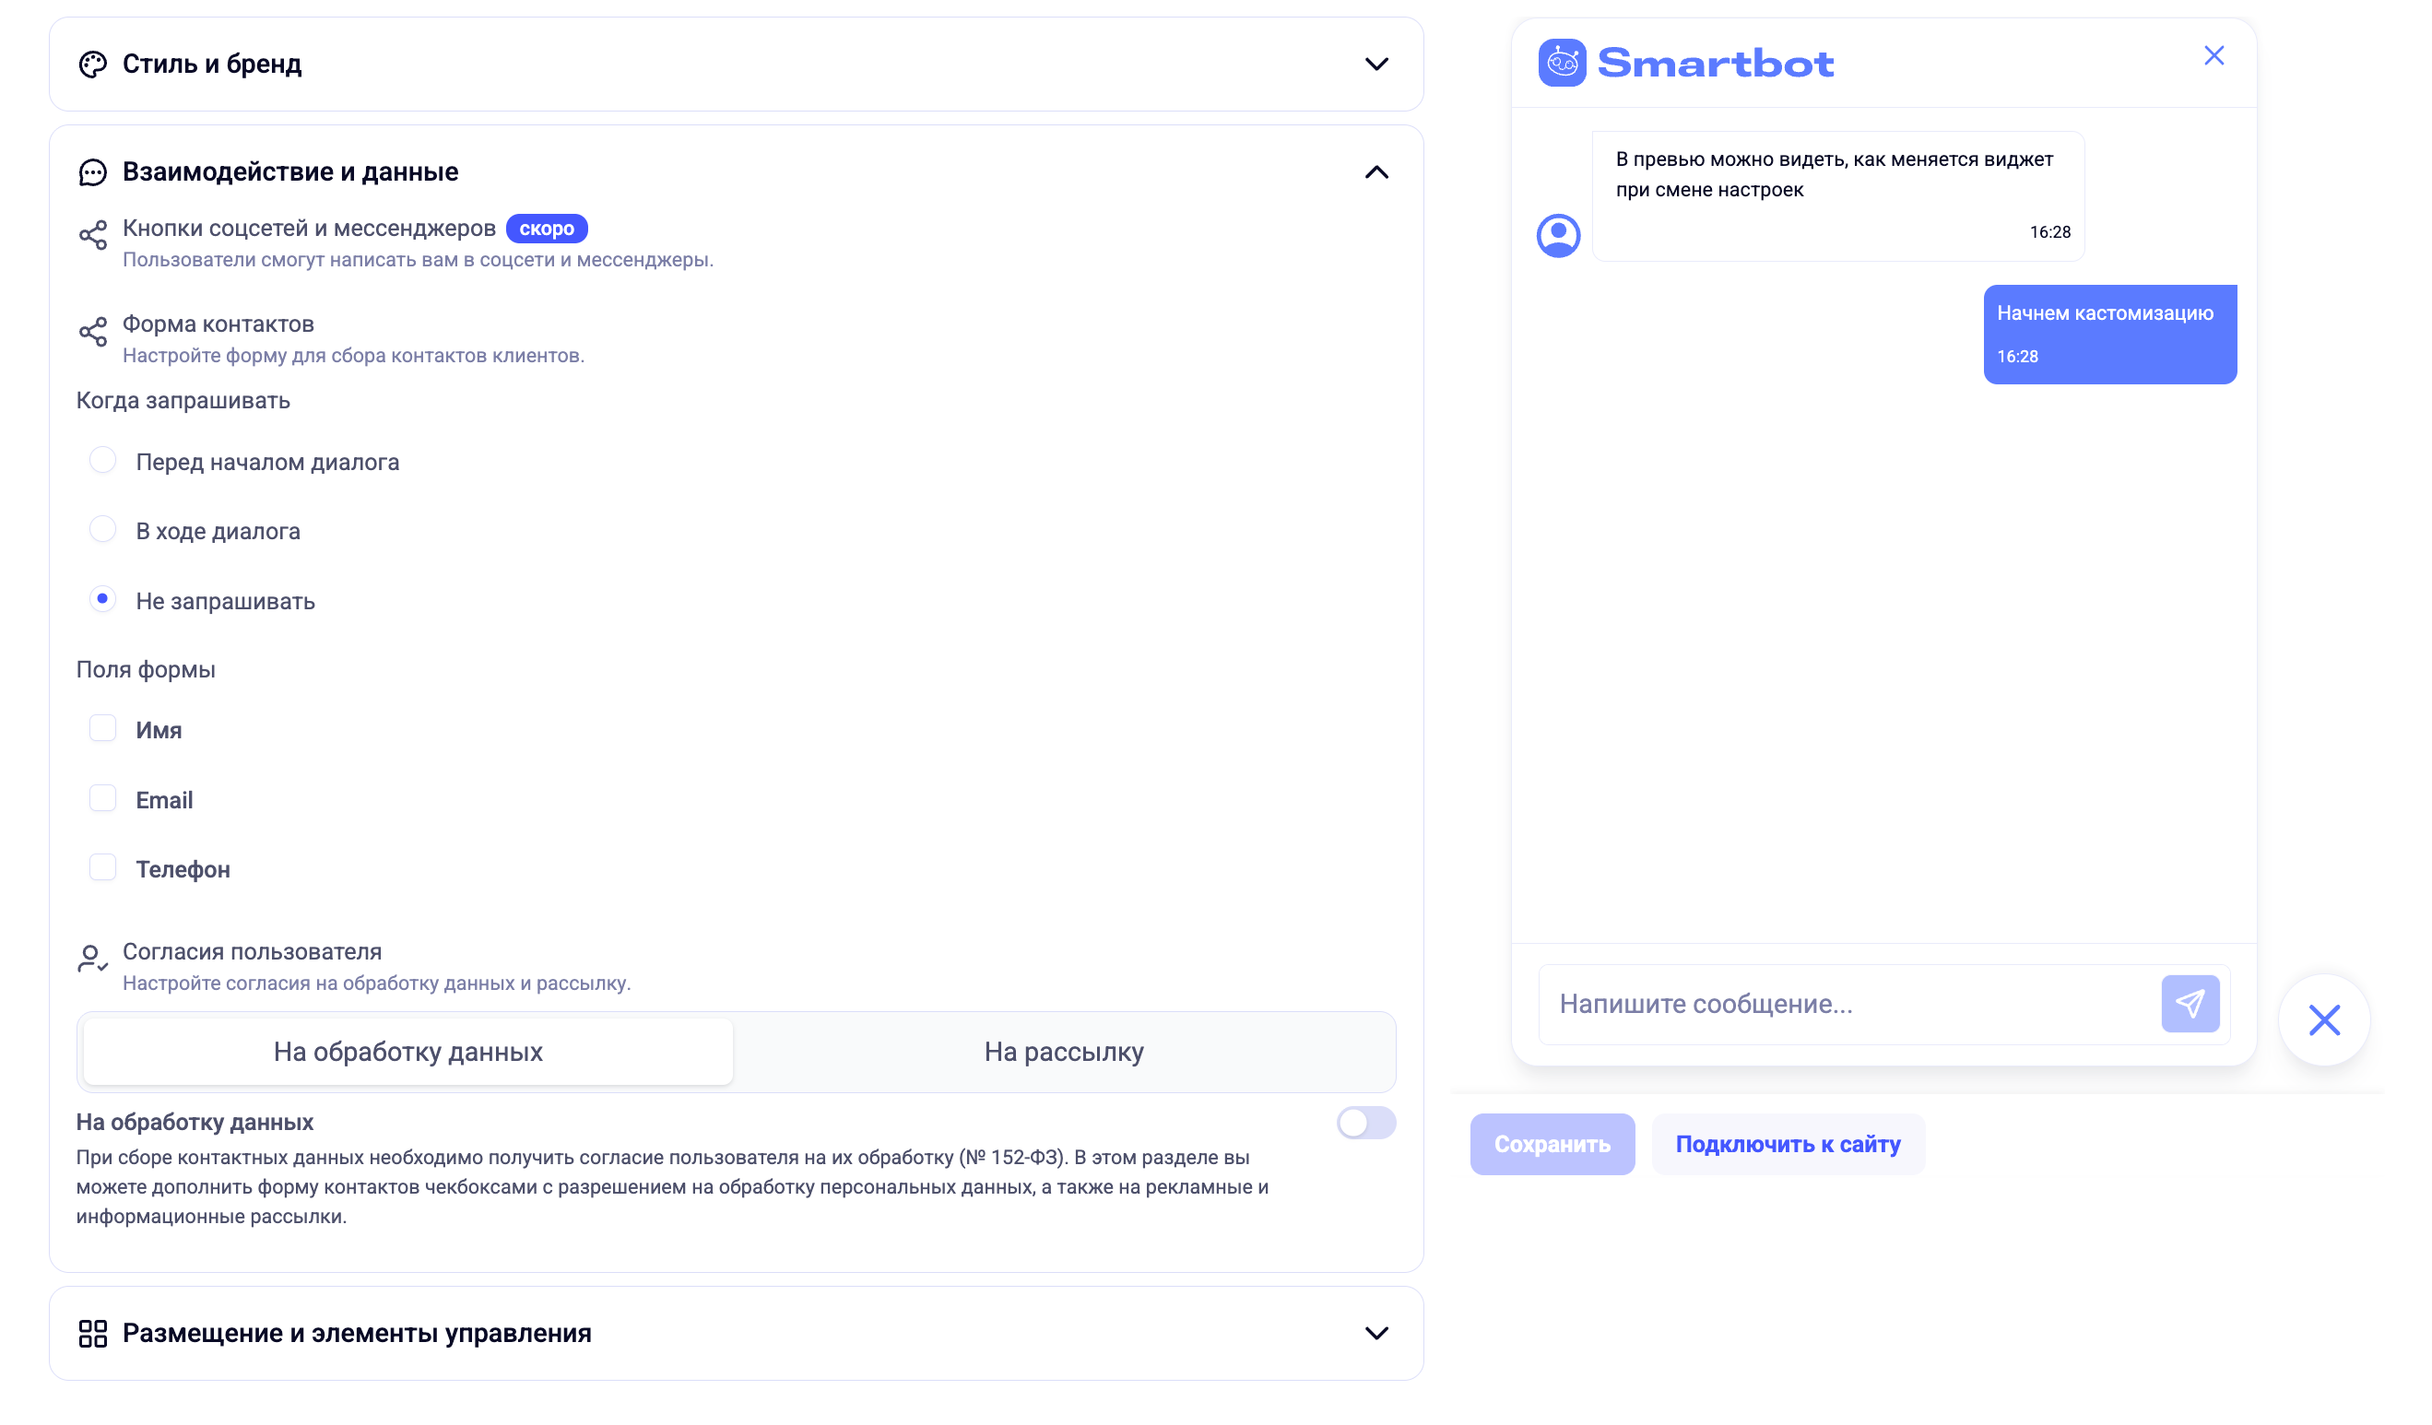
Task: Check the Email field checkbox
Action: (x=102, y=799)
